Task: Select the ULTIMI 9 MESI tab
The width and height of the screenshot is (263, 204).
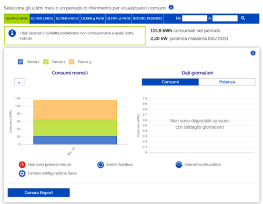Action: (x=93, y=18)
